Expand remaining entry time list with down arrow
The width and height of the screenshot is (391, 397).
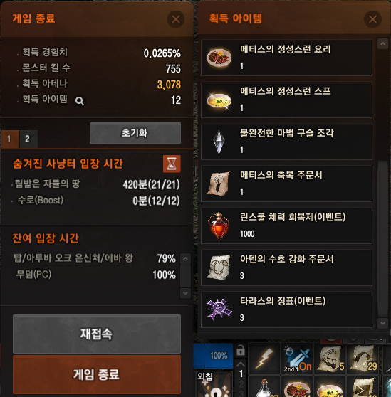coord(185,293)
